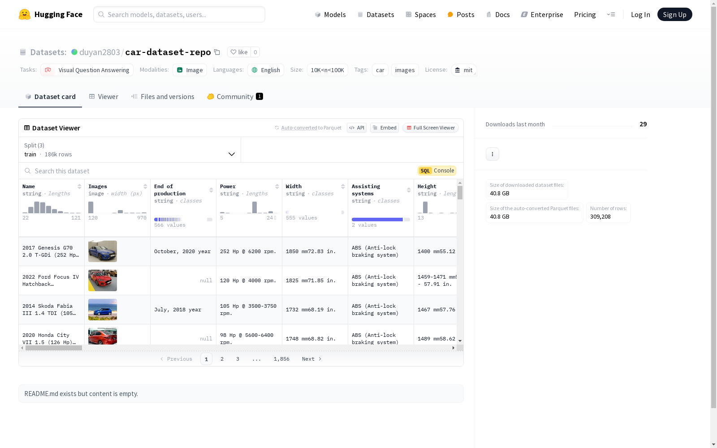Click the Assisting systems distribution bar
717x448 pixels.
coord(381,220)
